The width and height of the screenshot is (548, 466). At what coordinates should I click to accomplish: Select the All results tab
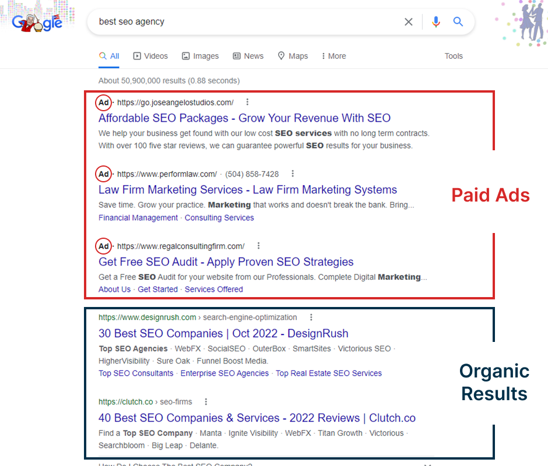(x=109, y=56)
